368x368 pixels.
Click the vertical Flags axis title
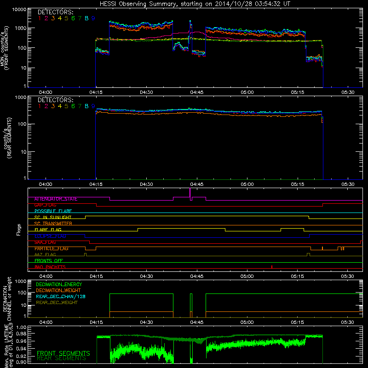click(19, 230)
